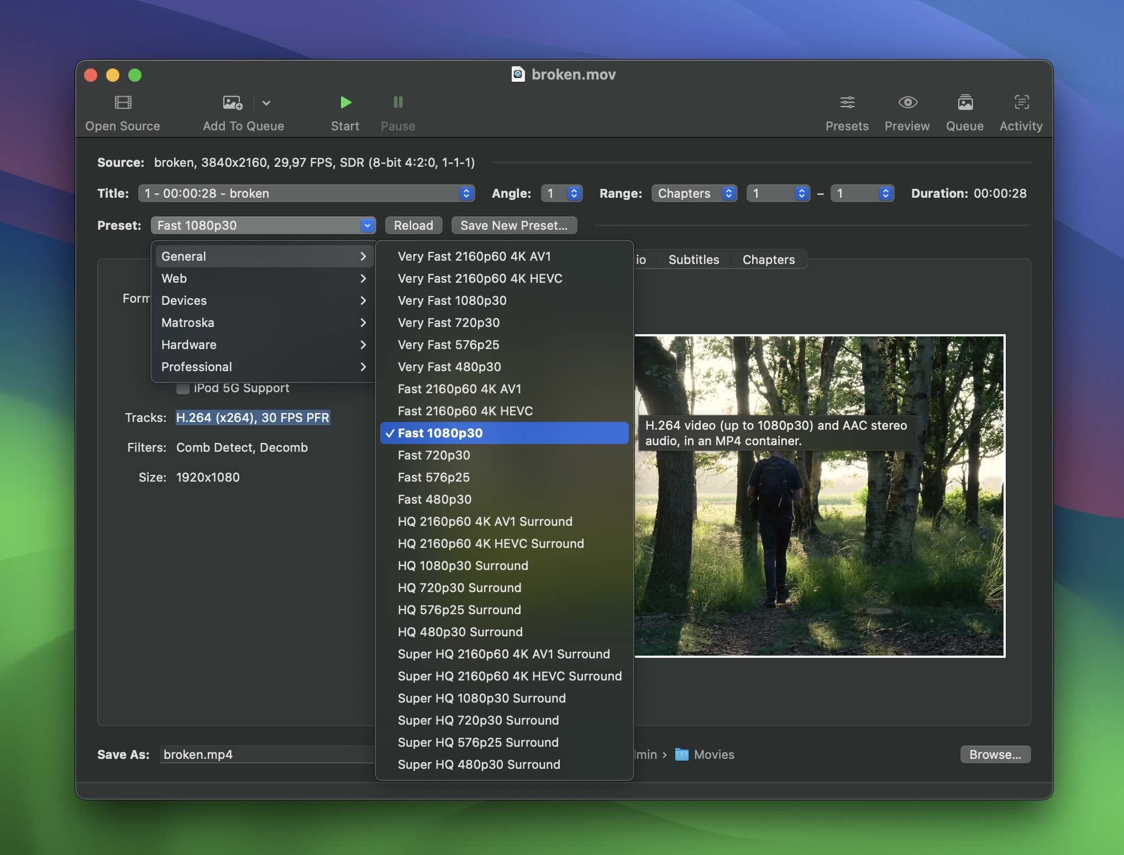Select Fast 2160p60 4K AV1 preset
Image resolution: width=1124 pixels, height=855 pixels.
coord(505,389)
